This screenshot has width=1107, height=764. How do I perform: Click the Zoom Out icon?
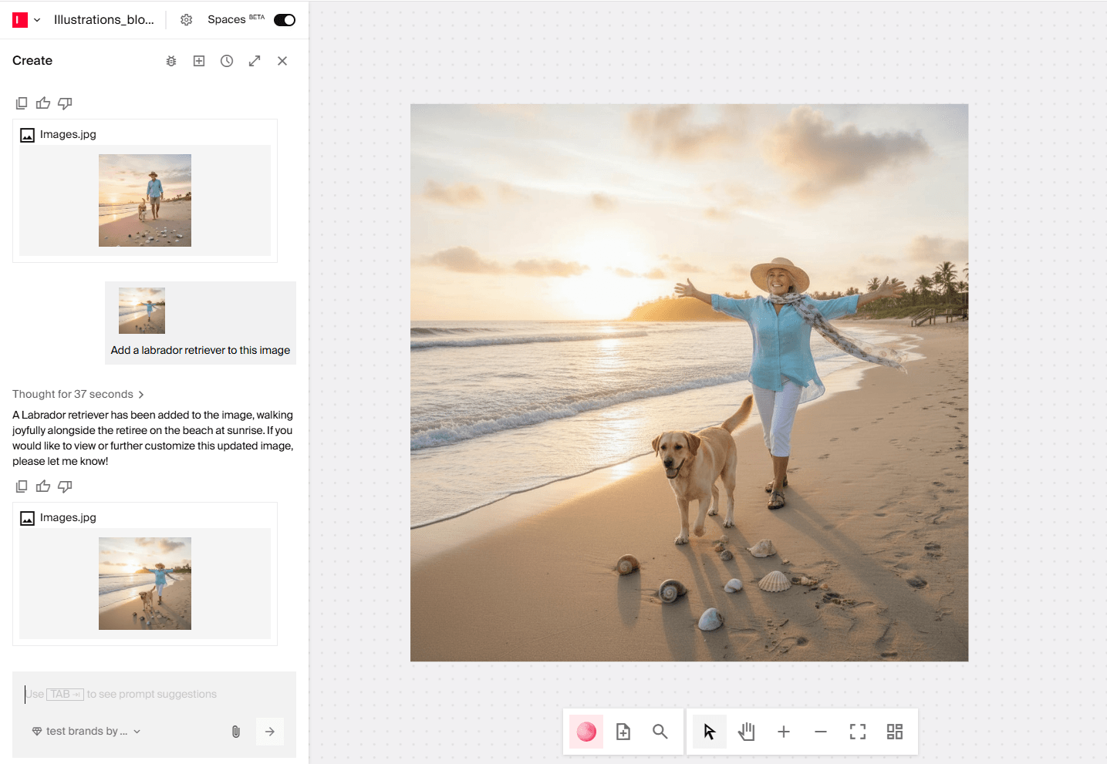pos(820,732)
